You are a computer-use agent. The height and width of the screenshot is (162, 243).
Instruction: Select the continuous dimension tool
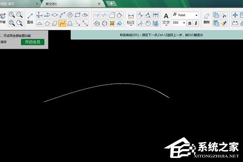tap(155, 15)
